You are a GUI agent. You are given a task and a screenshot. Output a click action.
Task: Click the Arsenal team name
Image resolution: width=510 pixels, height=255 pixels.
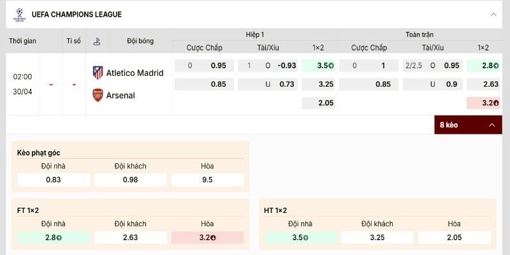click(120, 96)
